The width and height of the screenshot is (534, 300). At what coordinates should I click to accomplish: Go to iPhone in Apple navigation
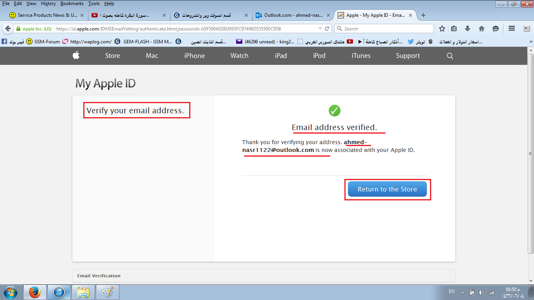pos(195,56)
